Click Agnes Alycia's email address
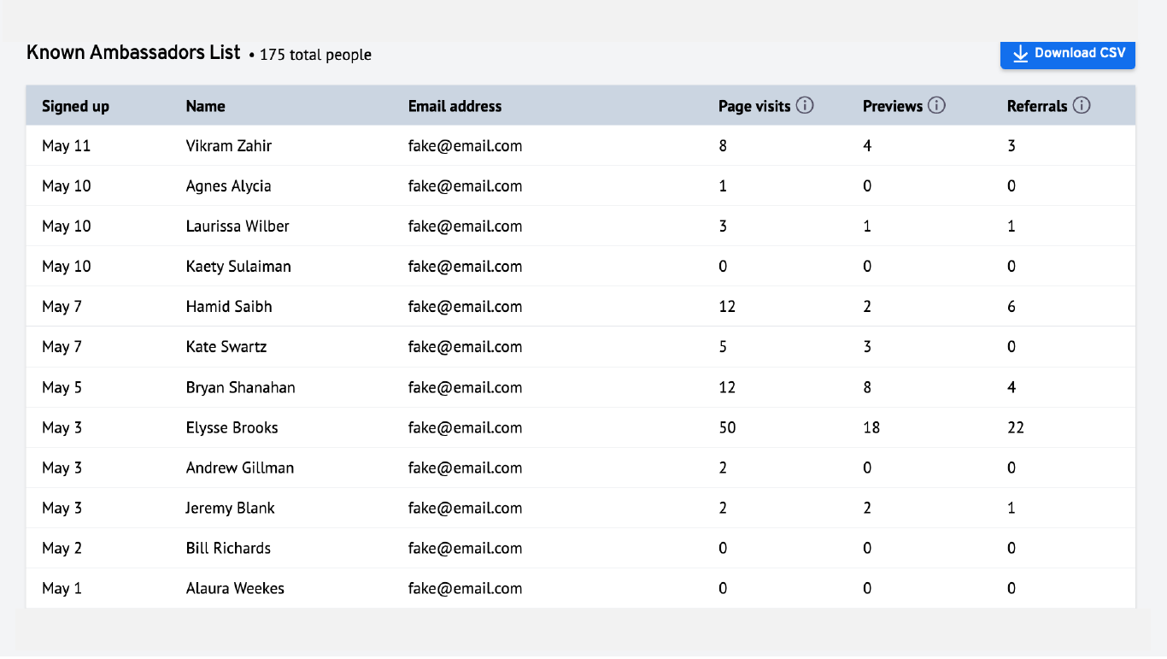1167x659 pixels. click(x=465, y=186)
